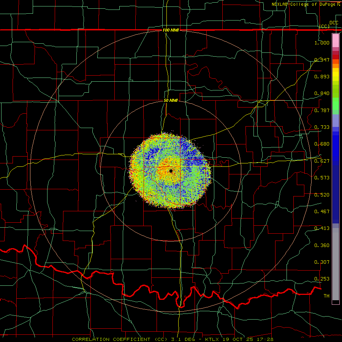This screenshot has width=342, height=342.
Task: Click the 17:28 timestamp in caption
Action: tap(266, 339)
